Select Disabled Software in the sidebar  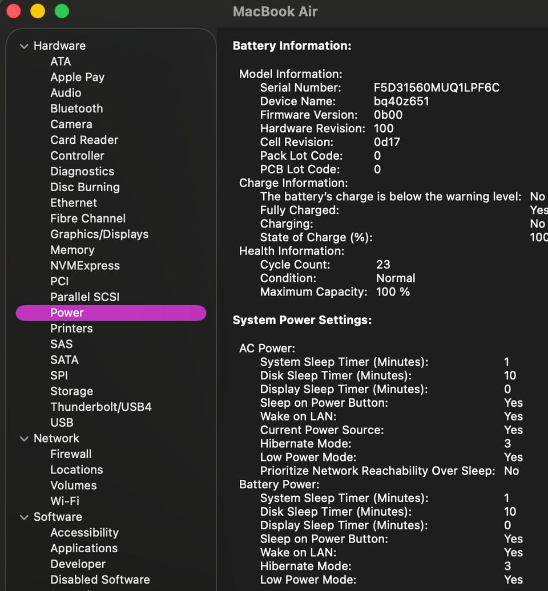click(100, 580)
